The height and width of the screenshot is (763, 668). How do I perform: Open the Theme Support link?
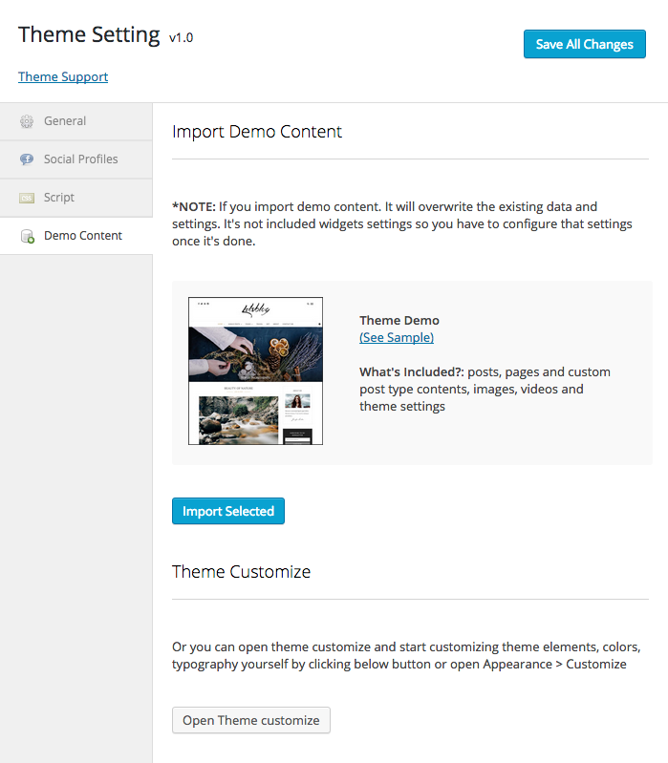pos(63,76)
